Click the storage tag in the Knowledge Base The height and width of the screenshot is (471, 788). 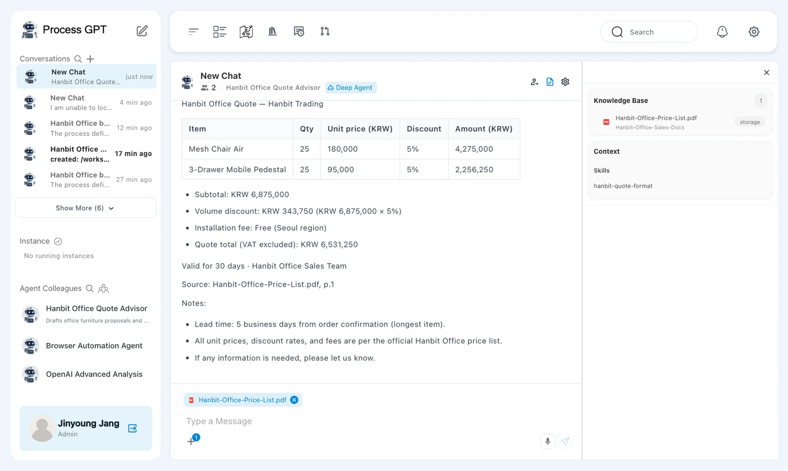(x=750, y=122)
